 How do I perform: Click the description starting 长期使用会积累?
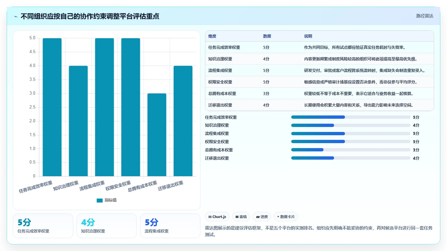[359, 105]
